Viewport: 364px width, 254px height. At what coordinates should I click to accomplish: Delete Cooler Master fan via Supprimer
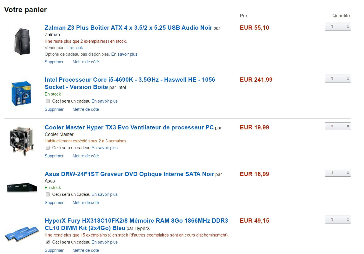[x=54, y=156]
